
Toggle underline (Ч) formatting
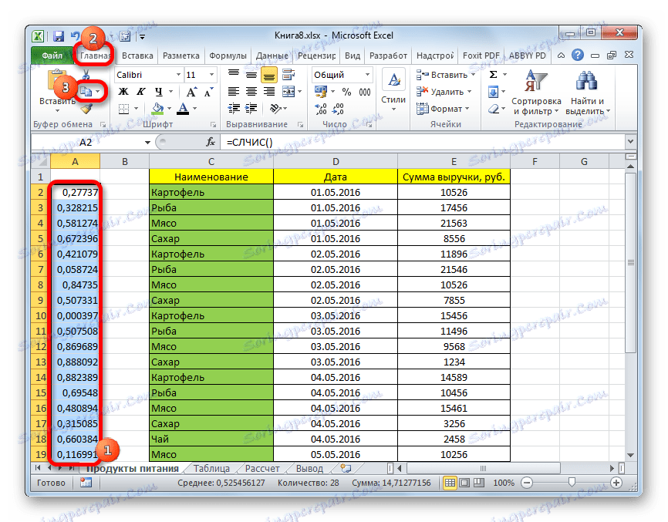tap(158, 91)
